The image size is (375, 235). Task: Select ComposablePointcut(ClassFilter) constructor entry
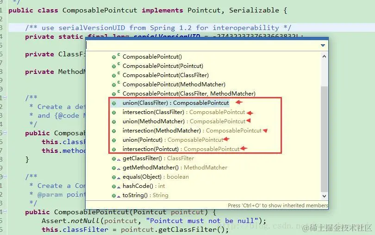pyautogui.click(x=165, y=75)
